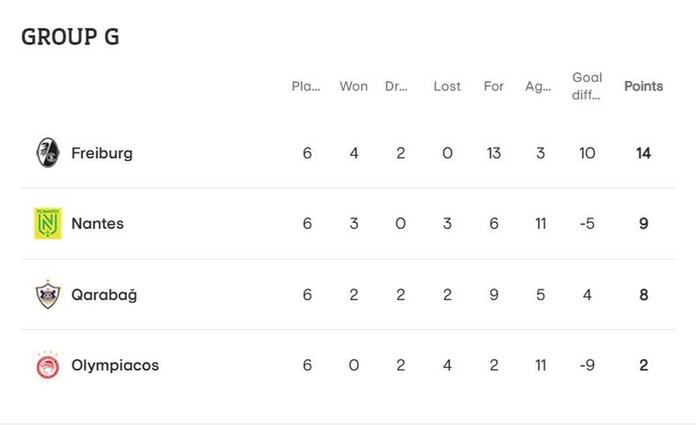
Task: Click the GROUP G heading
Action: [70, 37]
